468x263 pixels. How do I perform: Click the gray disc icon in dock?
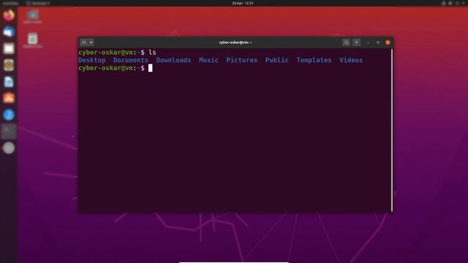(9, 148)
